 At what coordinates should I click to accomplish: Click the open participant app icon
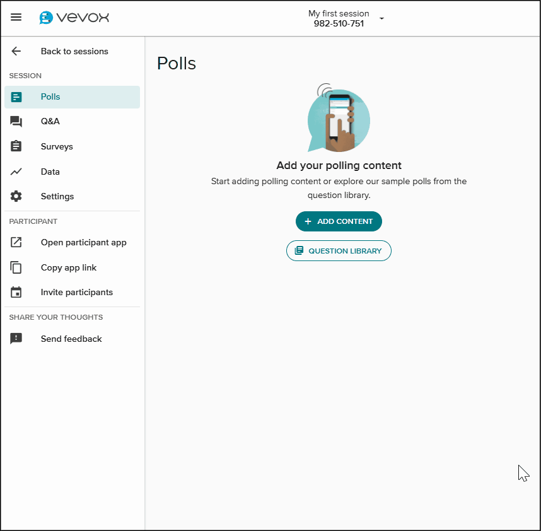pos(16,242)
